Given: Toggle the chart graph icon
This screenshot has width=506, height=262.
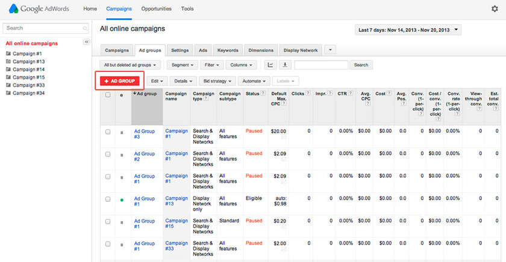Looking at the screenshot, I should [x=270, y=65].
